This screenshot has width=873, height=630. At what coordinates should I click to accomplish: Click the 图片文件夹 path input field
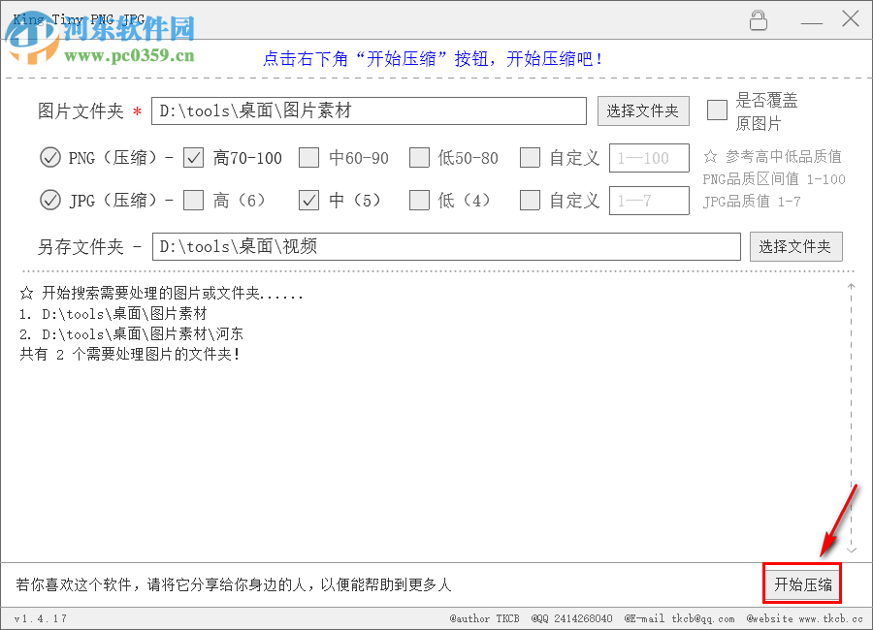point(369,110)
